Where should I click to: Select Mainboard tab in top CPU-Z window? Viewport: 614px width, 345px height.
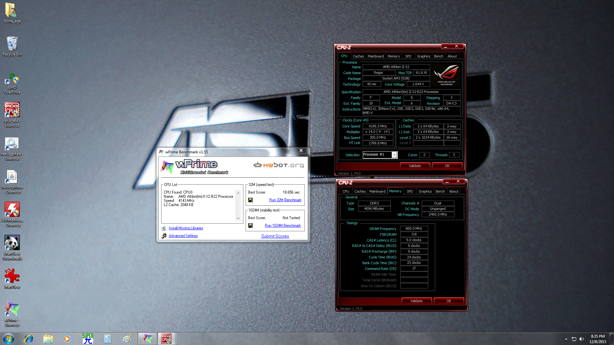[375, 56]
